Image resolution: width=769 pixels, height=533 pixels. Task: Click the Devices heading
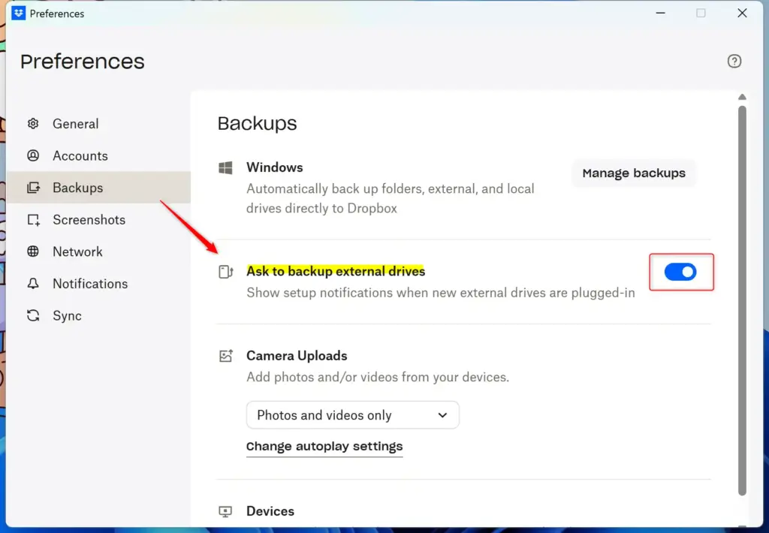coord(270,511)
